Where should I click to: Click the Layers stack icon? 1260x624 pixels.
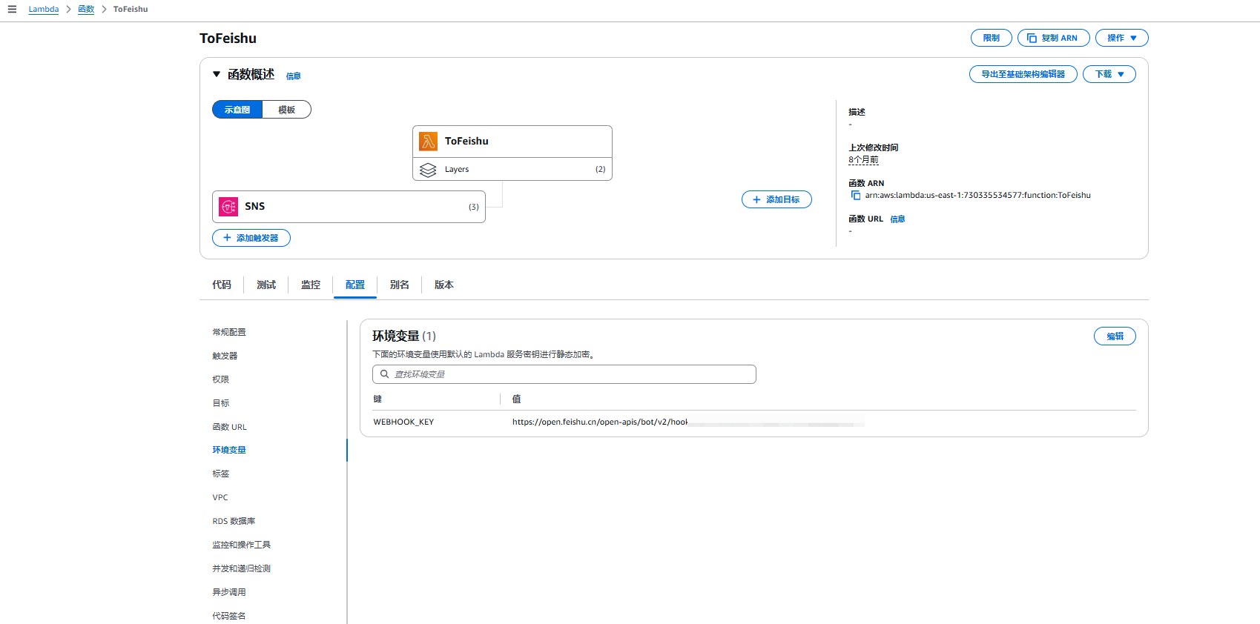pos(428,170)
